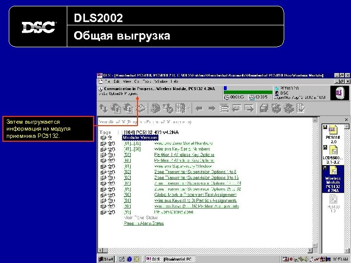
Task: Open the Go menu
Action: (137, 81)
